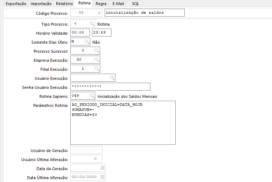The width and height of the screenshot is (272, 182).
Task: Open the Data da Geração calendar icon
Action: click(x=102, y=168)
